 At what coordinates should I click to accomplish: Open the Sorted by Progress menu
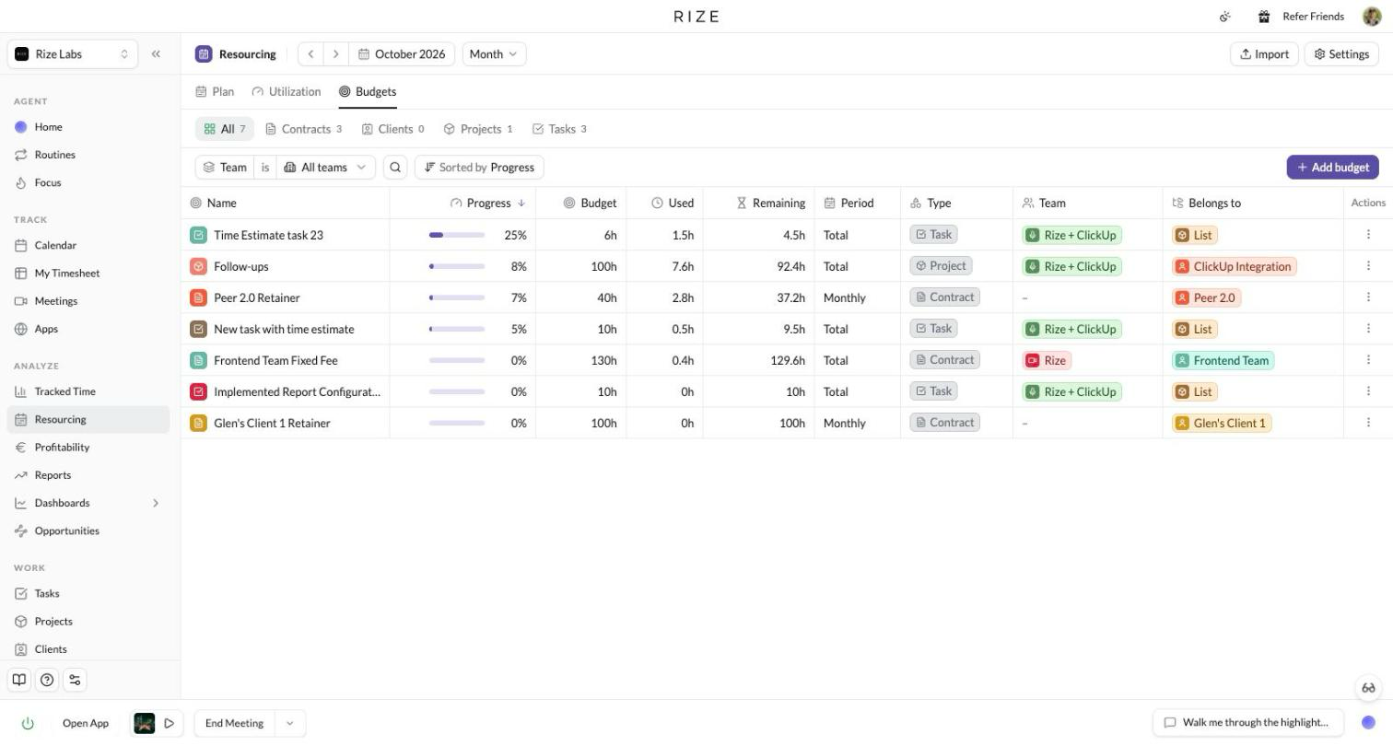479,168
